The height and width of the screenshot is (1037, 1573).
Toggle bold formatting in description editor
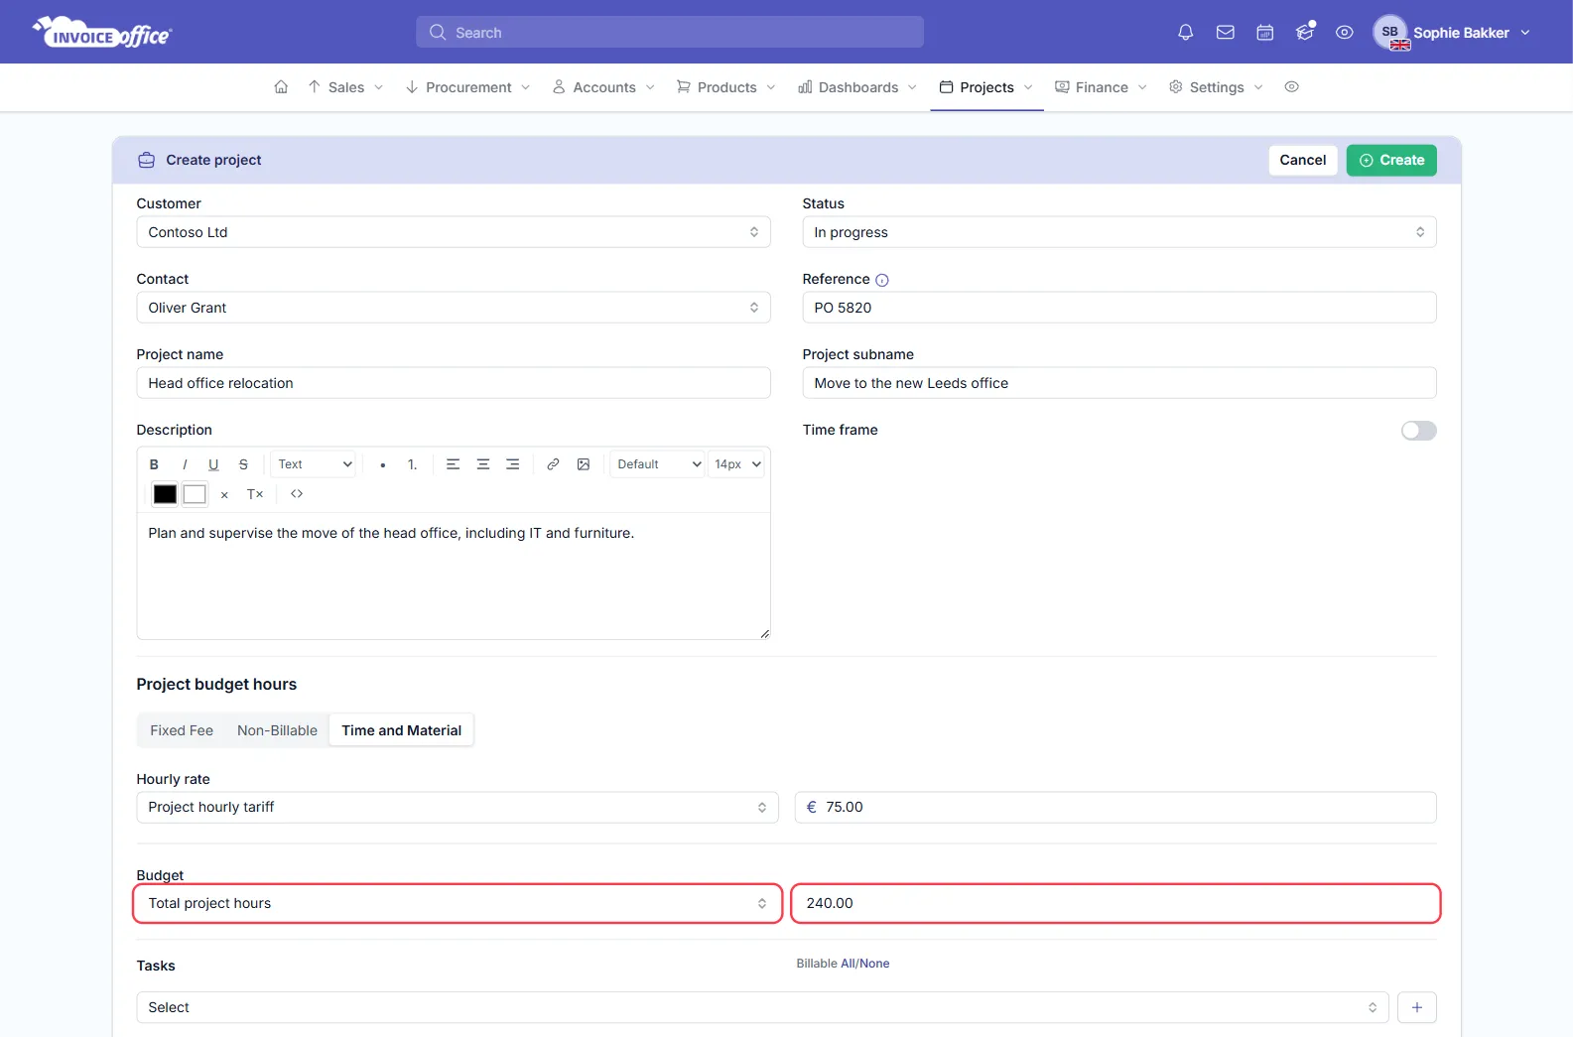(x=154, y=464)
